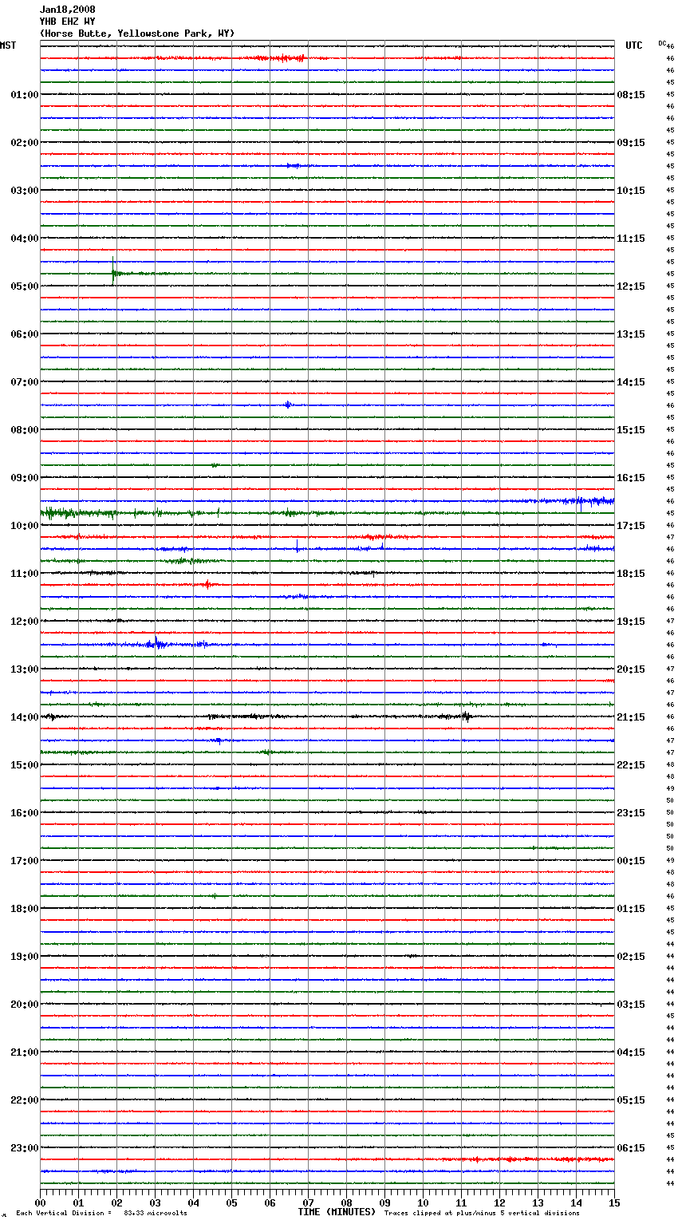Select the MST time label "22:00"
Image resolution: width=678 pixels, height=1224 pixels.
tap(25, 1100)
